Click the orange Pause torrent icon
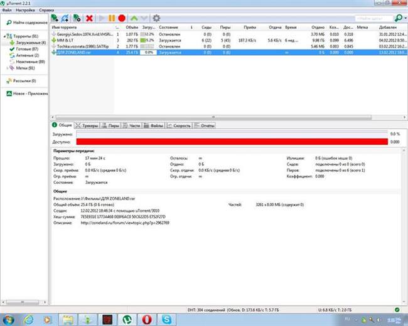The height and width of the screenshot is (326, 408). 112,18
